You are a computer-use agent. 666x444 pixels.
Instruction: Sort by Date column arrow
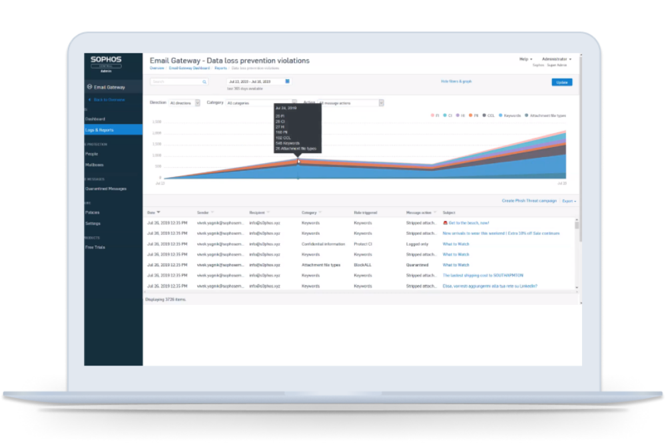[159, 212]
